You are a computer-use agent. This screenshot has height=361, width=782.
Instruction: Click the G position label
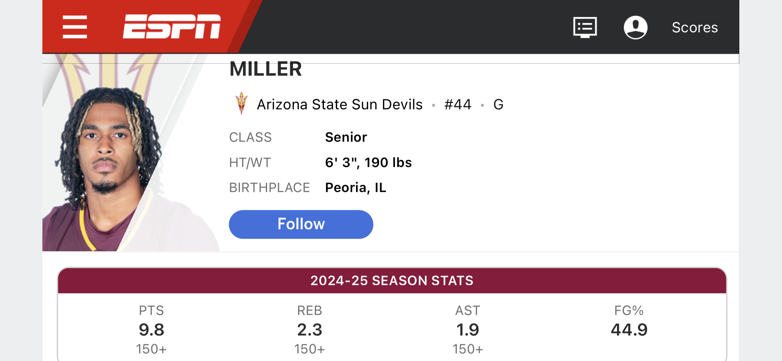tap(498, 105)
